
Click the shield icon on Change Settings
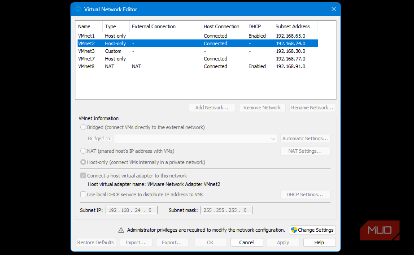click(294, 230)
